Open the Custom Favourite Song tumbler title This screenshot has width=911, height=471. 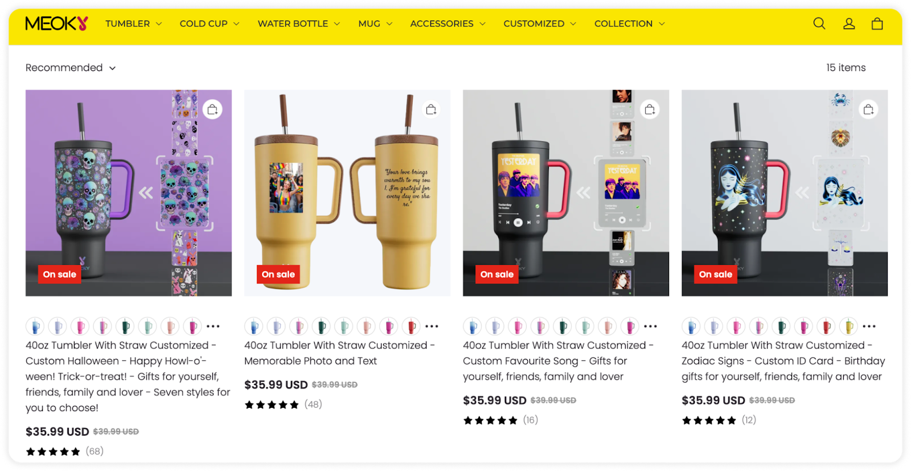[x=558, y=361]
